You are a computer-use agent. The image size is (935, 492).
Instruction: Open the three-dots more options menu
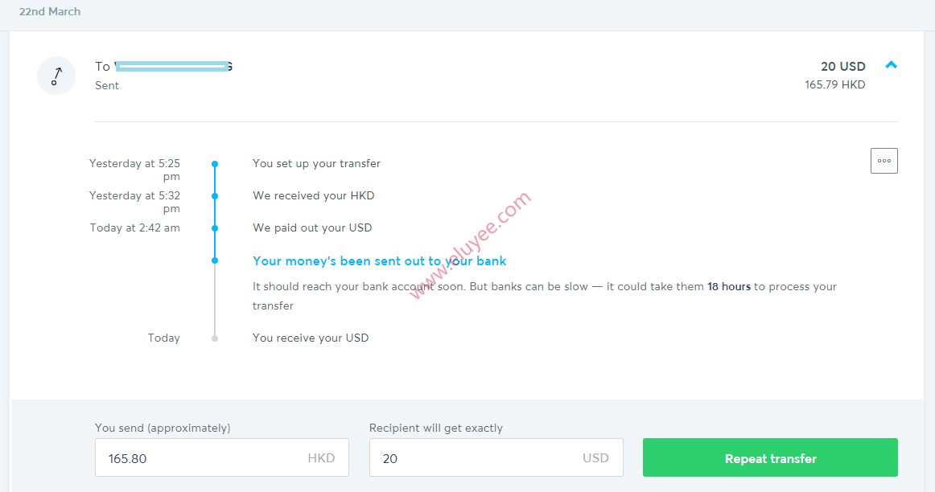(884, 161)
